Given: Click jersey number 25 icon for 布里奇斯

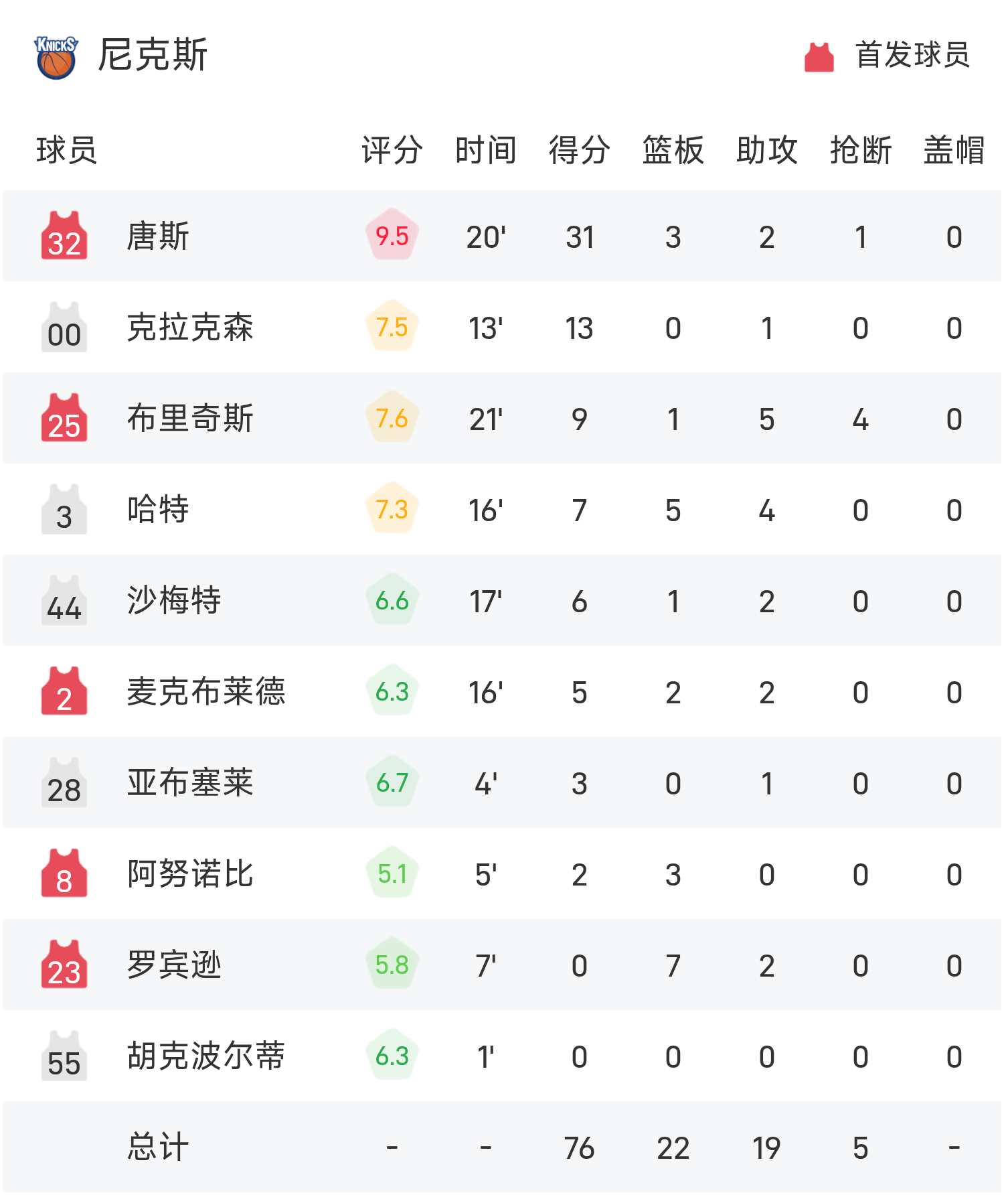Looking at the screenshot, I should (64, 419).
